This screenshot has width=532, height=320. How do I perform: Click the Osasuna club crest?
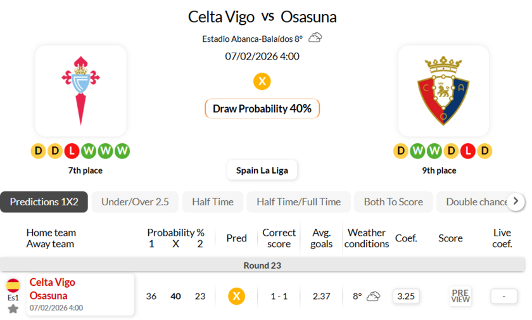click(443, 91)
